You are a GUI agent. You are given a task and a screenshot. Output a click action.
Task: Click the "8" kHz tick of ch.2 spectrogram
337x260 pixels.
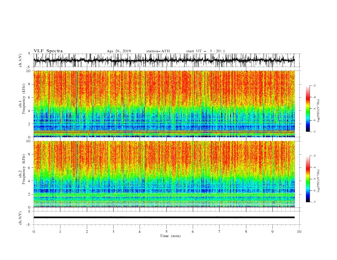[x=30, y=155]
